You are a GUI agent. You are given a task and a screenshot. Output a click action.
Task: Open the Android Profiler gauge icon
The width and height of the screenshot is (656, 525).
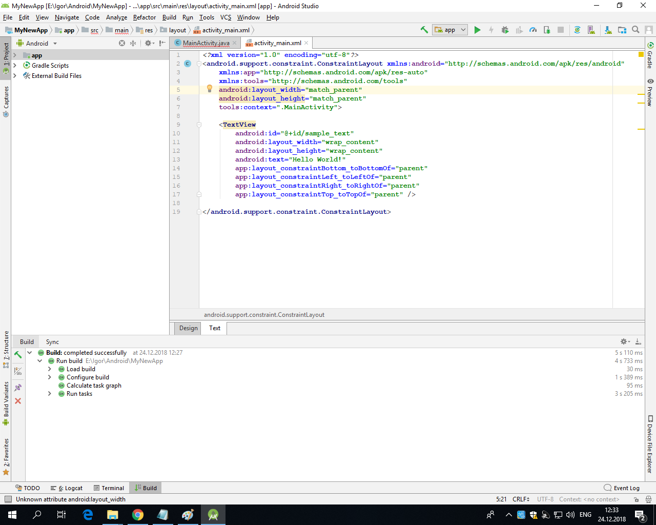tap(533, 30)
